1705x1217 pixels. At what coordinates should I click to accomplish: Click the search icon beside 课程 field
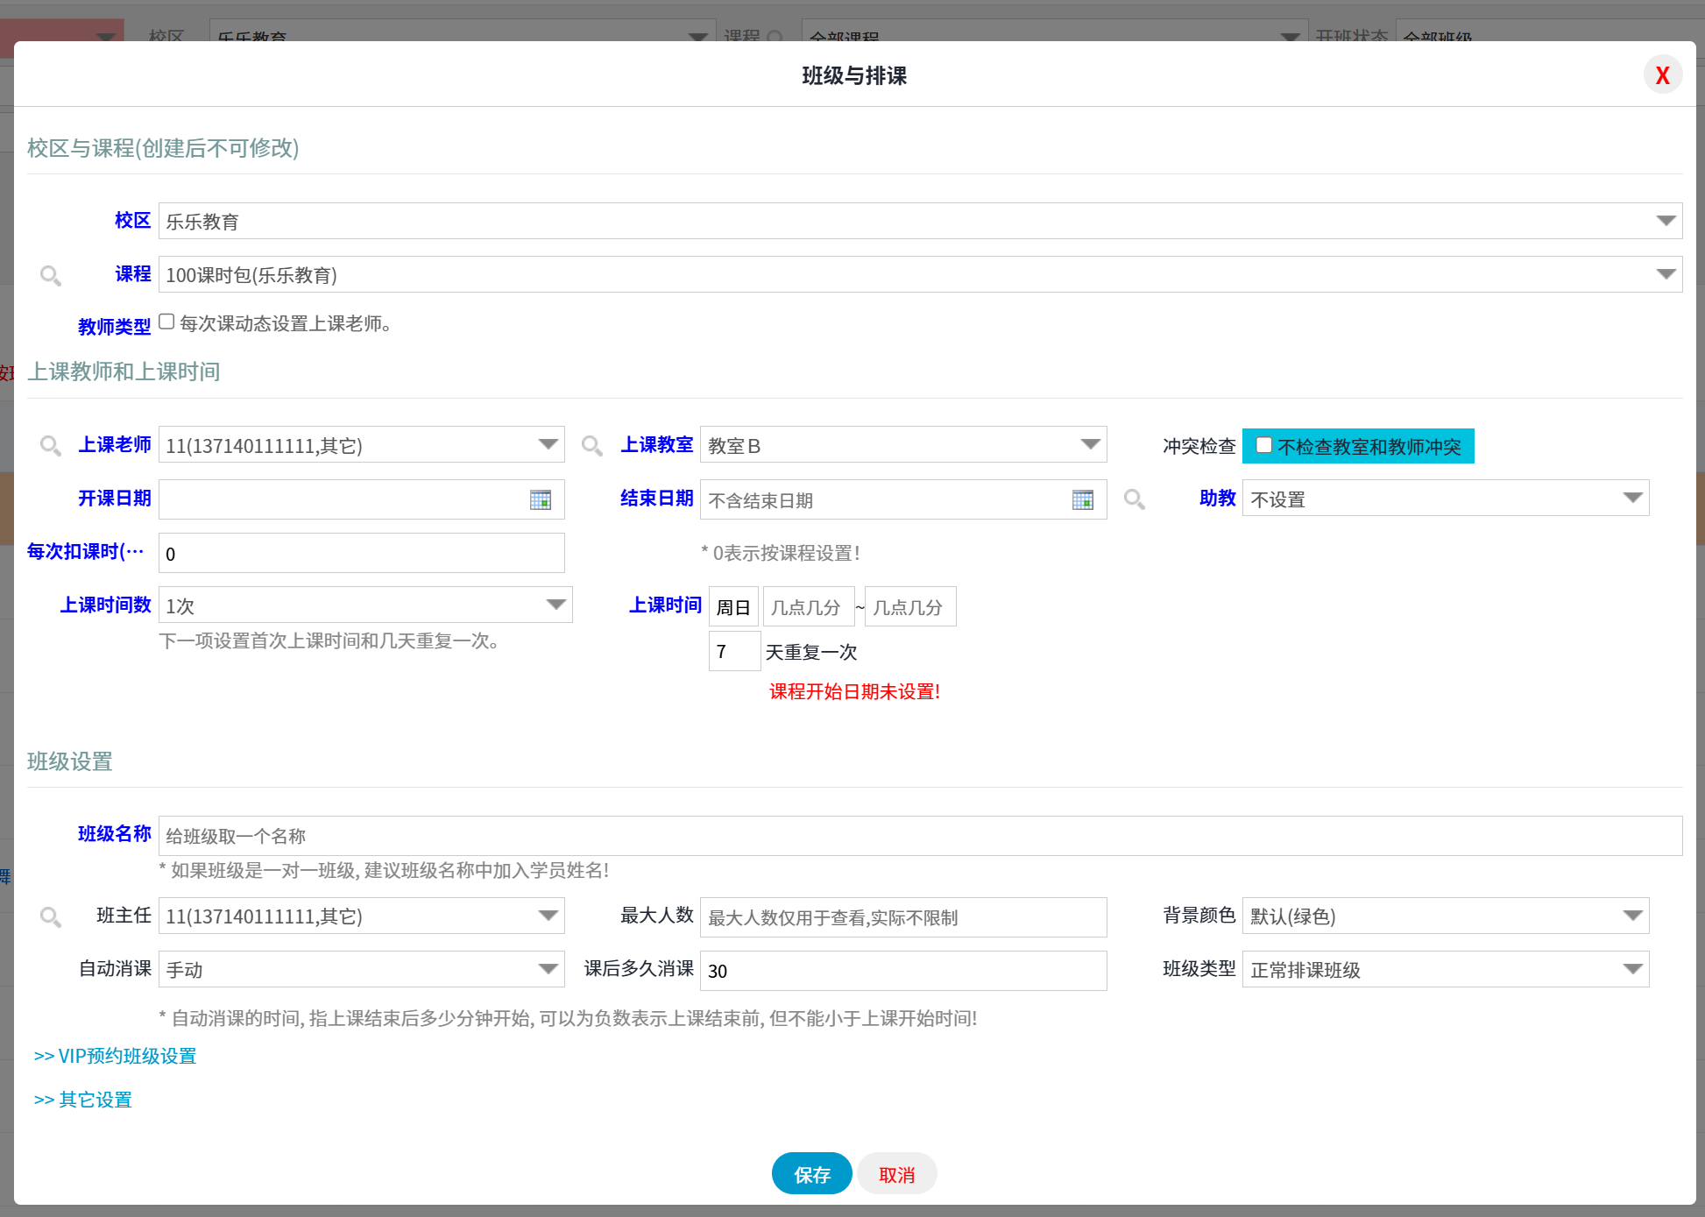tap(51, 276)
